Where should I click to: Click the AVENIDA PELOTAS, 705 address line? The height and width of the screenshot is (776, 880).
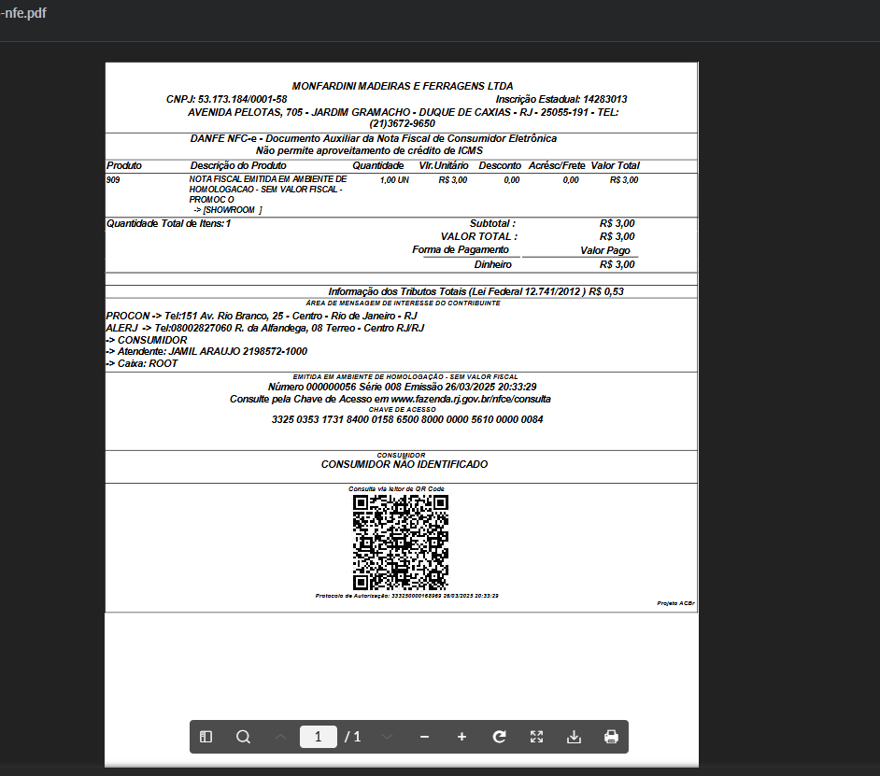click(403, 112)
